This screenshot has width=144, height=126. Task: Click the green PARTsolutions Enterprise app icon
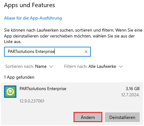pyautogui.click(x=10, y=92)
